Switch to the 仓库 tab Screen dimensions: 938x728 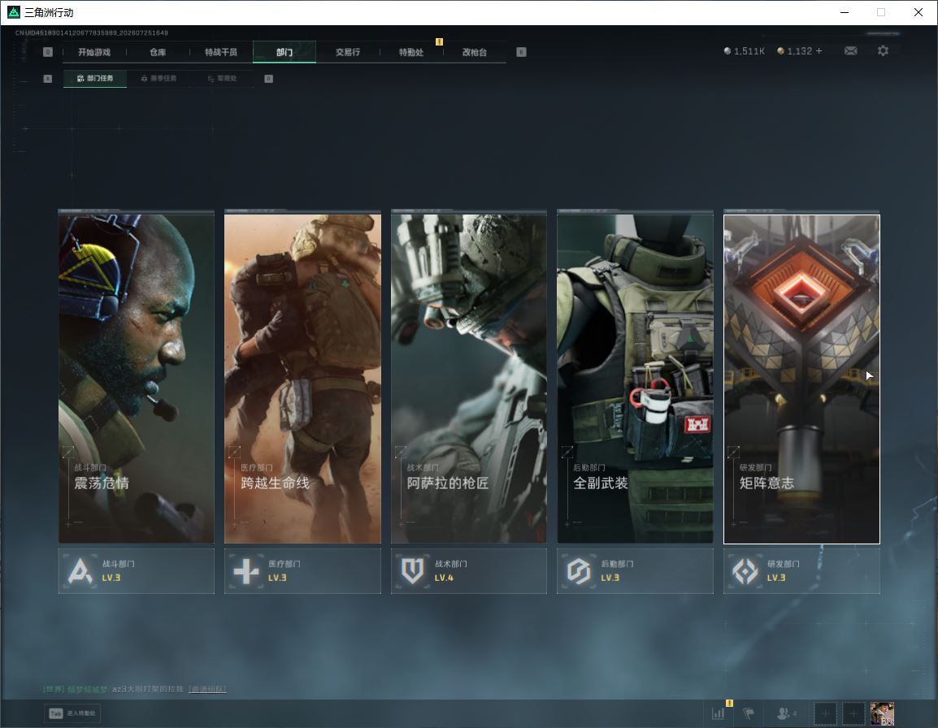158,52
